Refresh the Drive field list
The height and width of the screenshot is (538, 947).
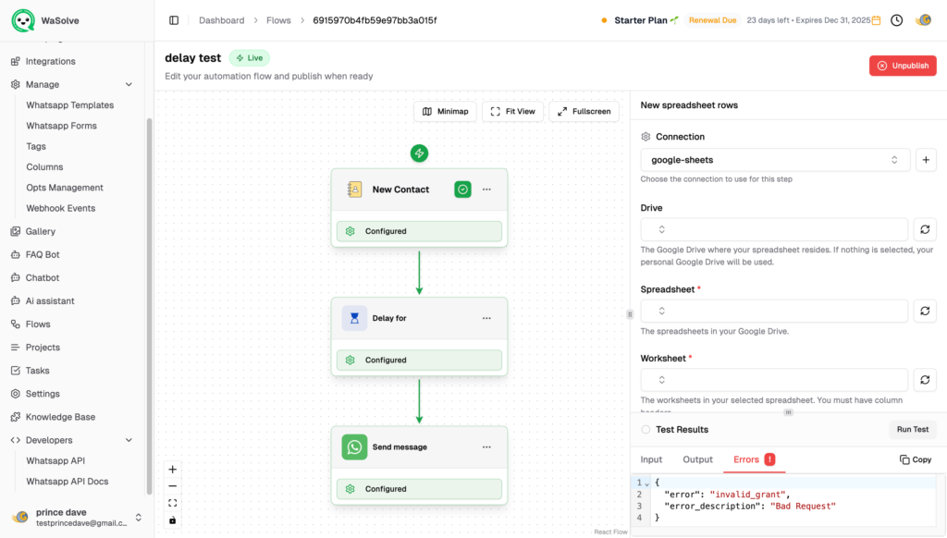(x=925, y=229)
